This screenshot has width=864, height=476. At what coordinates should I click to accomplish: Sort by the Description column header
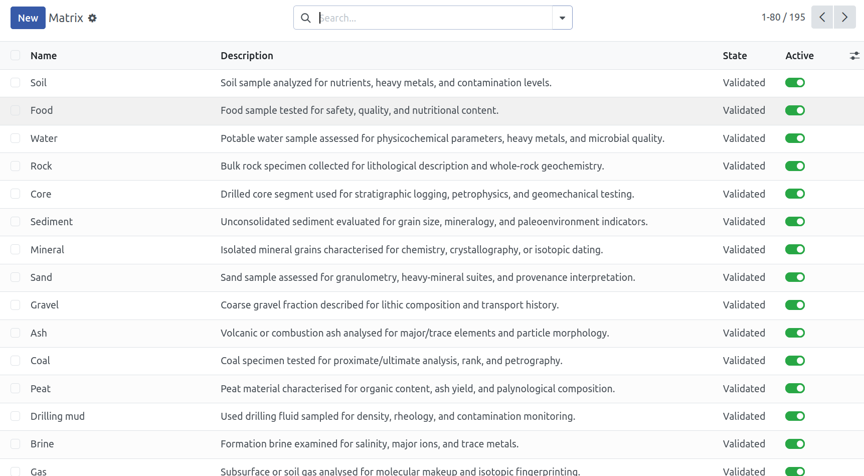coord(247,56)
